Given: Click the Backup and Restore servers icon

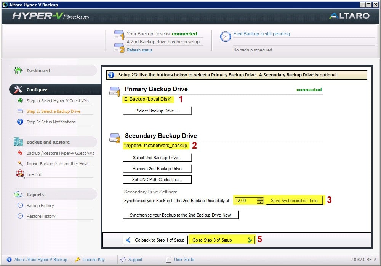Looking at the screenshot, I should click(18, 142).
